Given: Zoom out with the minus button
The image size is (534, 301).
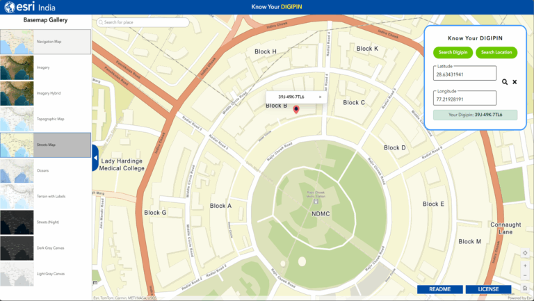Looking at the screenshot, I should coord(525,275).
